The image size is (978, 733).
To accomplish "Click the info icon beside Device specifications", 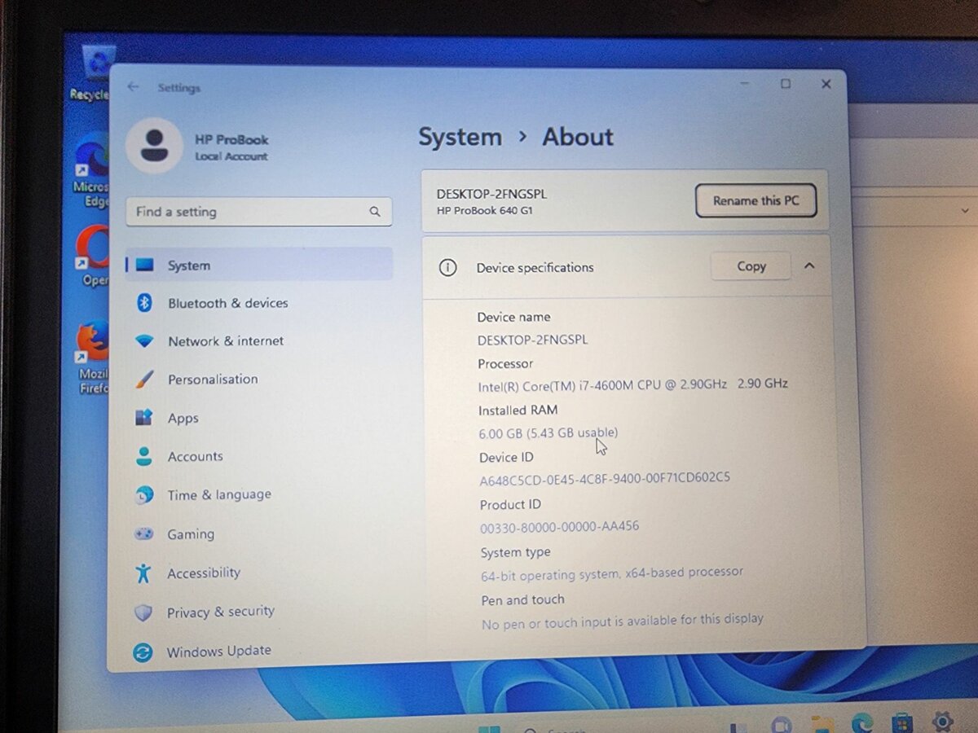I will coord(447,267).
